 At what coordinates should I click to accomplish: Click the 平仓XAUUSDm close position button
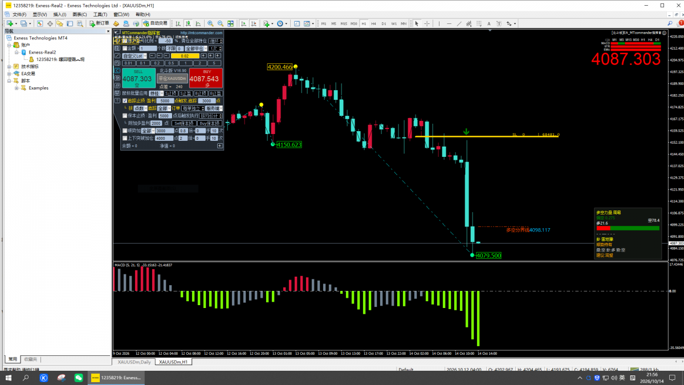172,78
